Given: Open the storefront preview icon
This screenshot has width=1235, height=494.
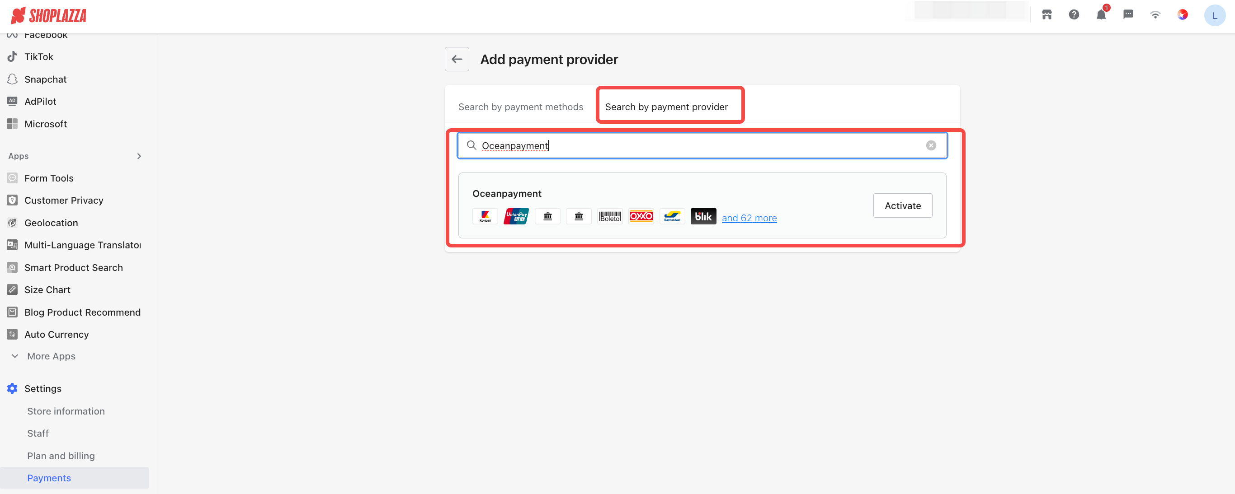Looking at the screenshot, I should (x=1046, y=15).
